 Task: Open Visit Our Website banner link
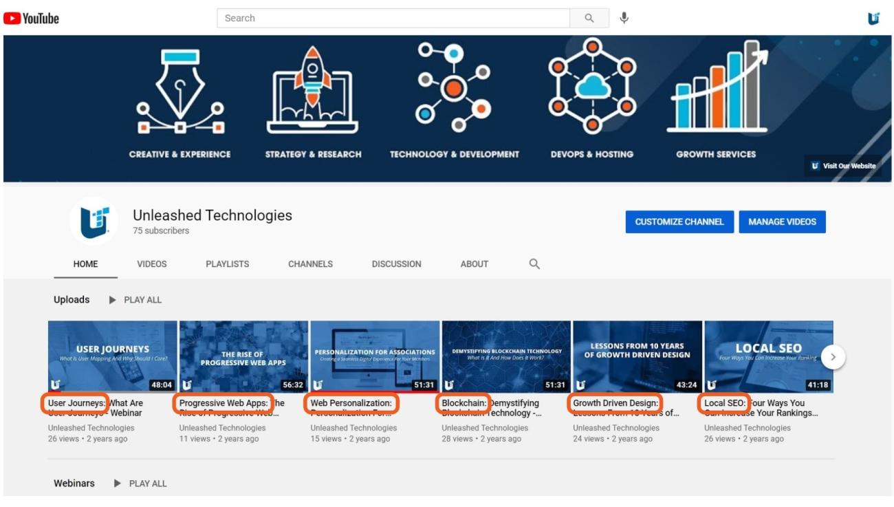pyautogui.click(x=843, y=166)
